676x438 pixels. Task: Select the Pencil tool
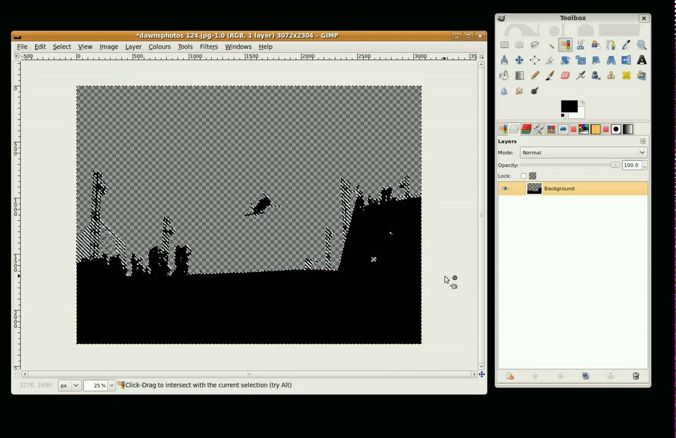535,75
